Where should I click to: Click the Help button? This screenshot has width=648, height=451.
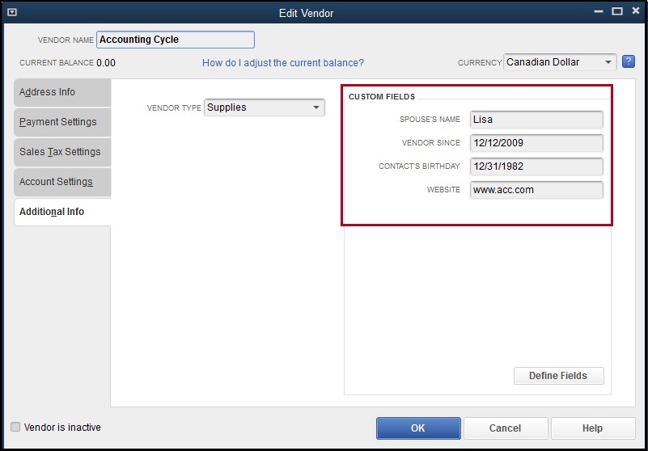point(593,428)
